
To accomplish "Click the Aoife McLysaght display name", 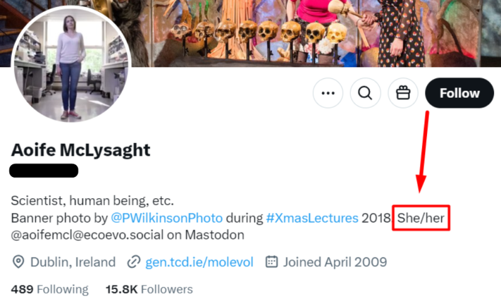I will 81,150.
